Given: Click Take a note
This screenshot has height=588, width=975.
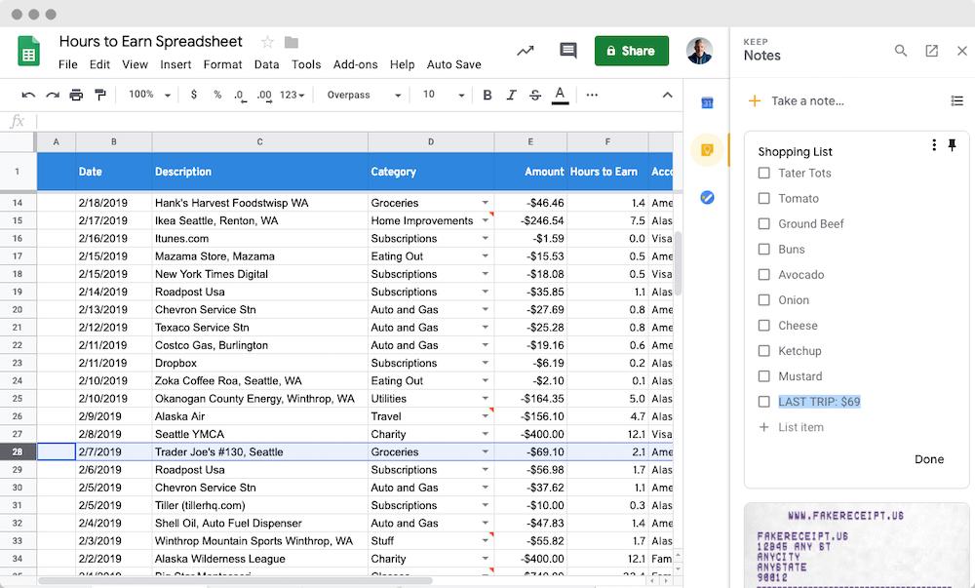Looking at the screenshot, I should pos(807,100).
